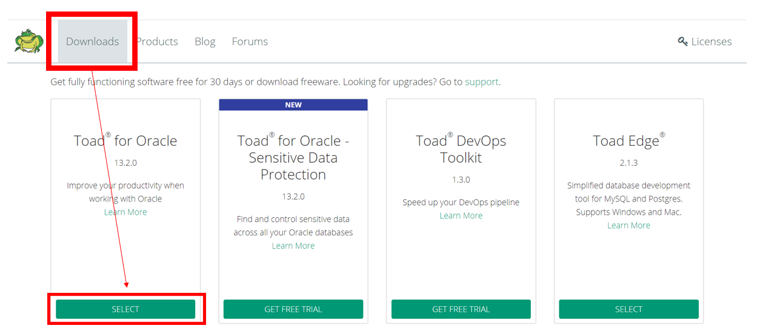Click SELECT for Toad for Oracle
This screenshot has width=760, height=334.
125,309
